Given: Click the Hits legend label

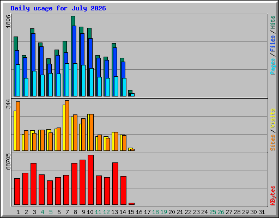Looking at the screenshot, I should (273, 22).
